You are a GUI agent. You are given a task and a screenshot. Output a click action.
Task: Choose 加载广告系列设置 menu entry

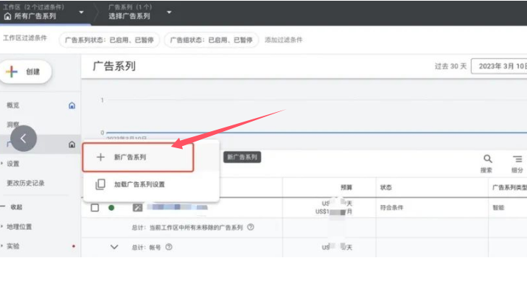coord(139,184)
